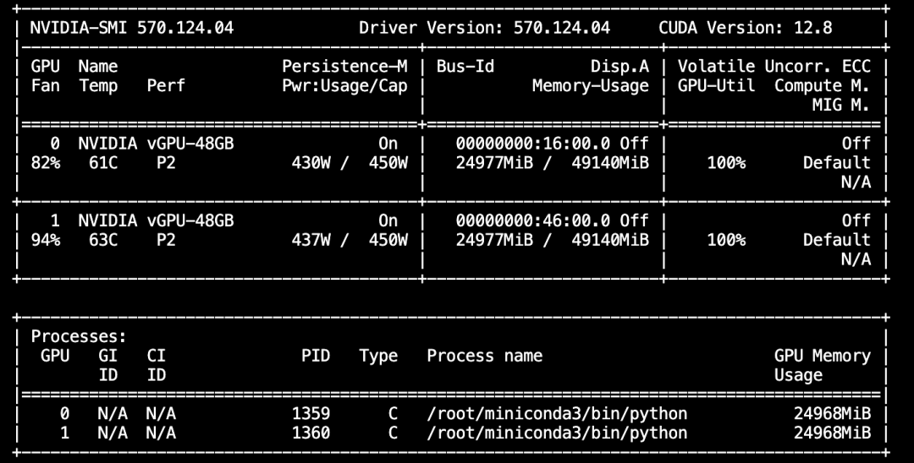
Task: Click GPU 1 Default compute mode
Action: [836, 240]
